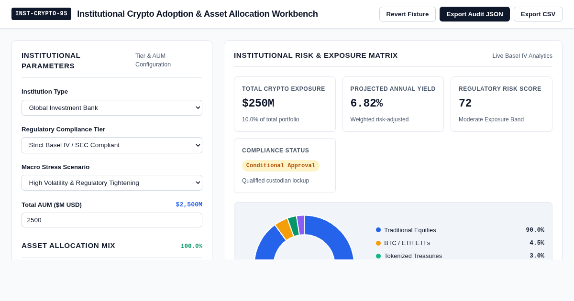Click the purple segment of the donut chart
Viewport: 574px width, 301px height.
click(x=300, y=225)
